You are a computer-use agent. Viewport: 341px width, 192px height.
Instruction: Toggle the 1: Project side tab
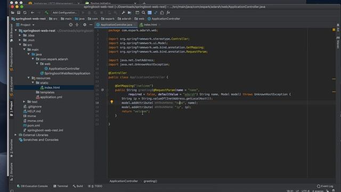click(x=12, y=109)
